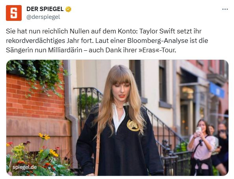This screenshot has width=234, height=179.
Task: Click the white collar under the sweater
Action: [118, 118]
